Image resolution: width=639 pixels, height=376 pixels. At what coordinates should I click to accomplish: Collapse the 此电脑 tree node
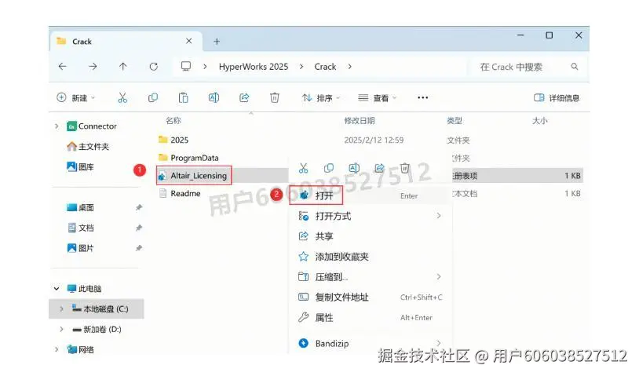[x=57, y=289]
